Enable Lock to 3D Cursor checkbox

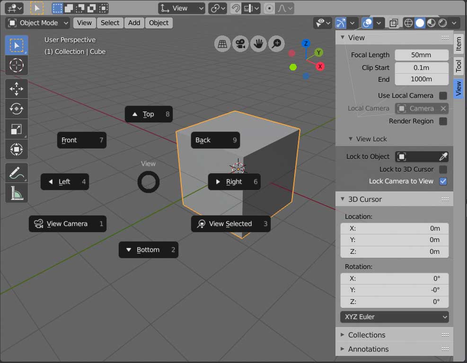tap(443, 169)
